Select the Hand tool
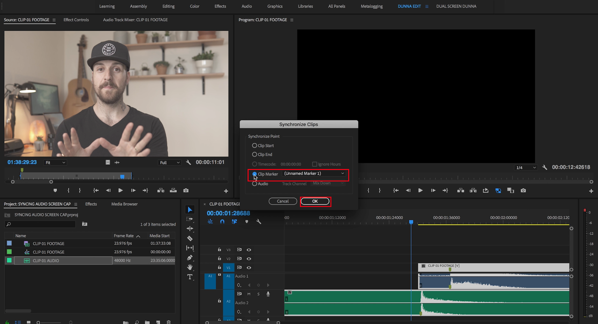The height and width of the screenshot is (324, 598). 190,267
